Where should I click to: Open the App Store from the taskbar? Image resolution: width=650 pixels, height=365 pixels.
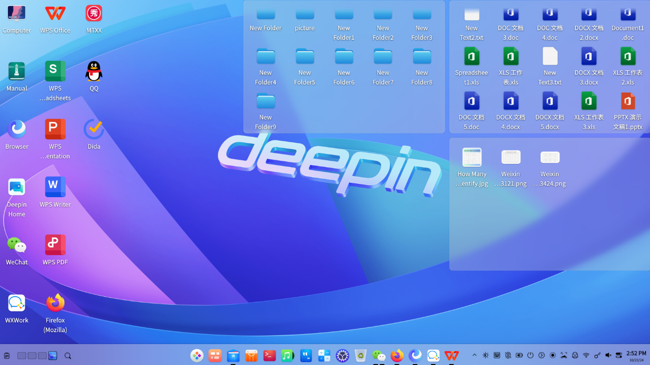[x=251, y=356]
